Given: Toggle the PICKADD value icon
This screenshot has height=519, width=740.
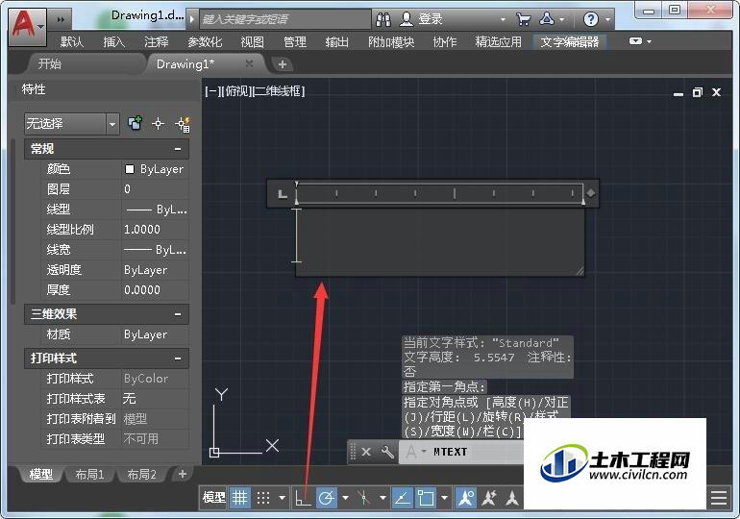Looking at the screenshot, I should (x=135, y=124).
